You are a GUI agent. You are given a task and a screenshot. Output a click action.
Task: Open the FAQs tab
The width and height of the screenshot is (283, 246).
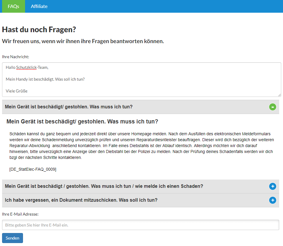point(14,6)
